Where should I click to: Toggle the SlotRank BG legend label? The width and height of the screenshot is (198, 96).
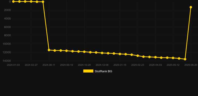104,71
